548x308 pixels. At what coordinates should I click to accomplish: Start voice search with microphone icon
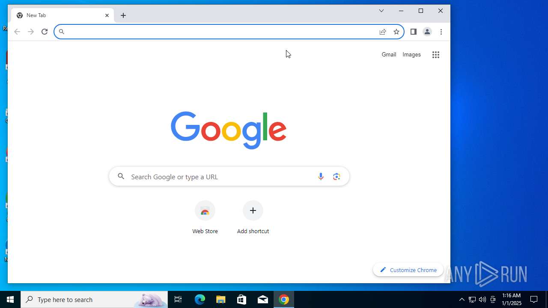(x=321, y=177)
